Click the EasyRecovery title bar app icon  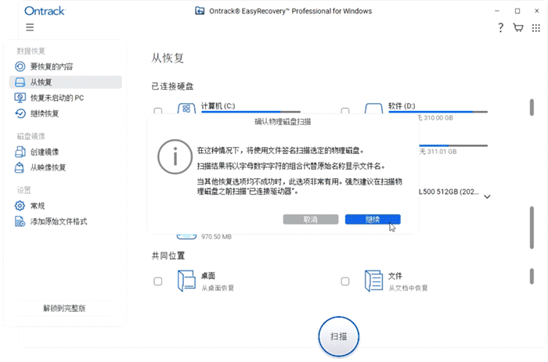coord(200,11)
